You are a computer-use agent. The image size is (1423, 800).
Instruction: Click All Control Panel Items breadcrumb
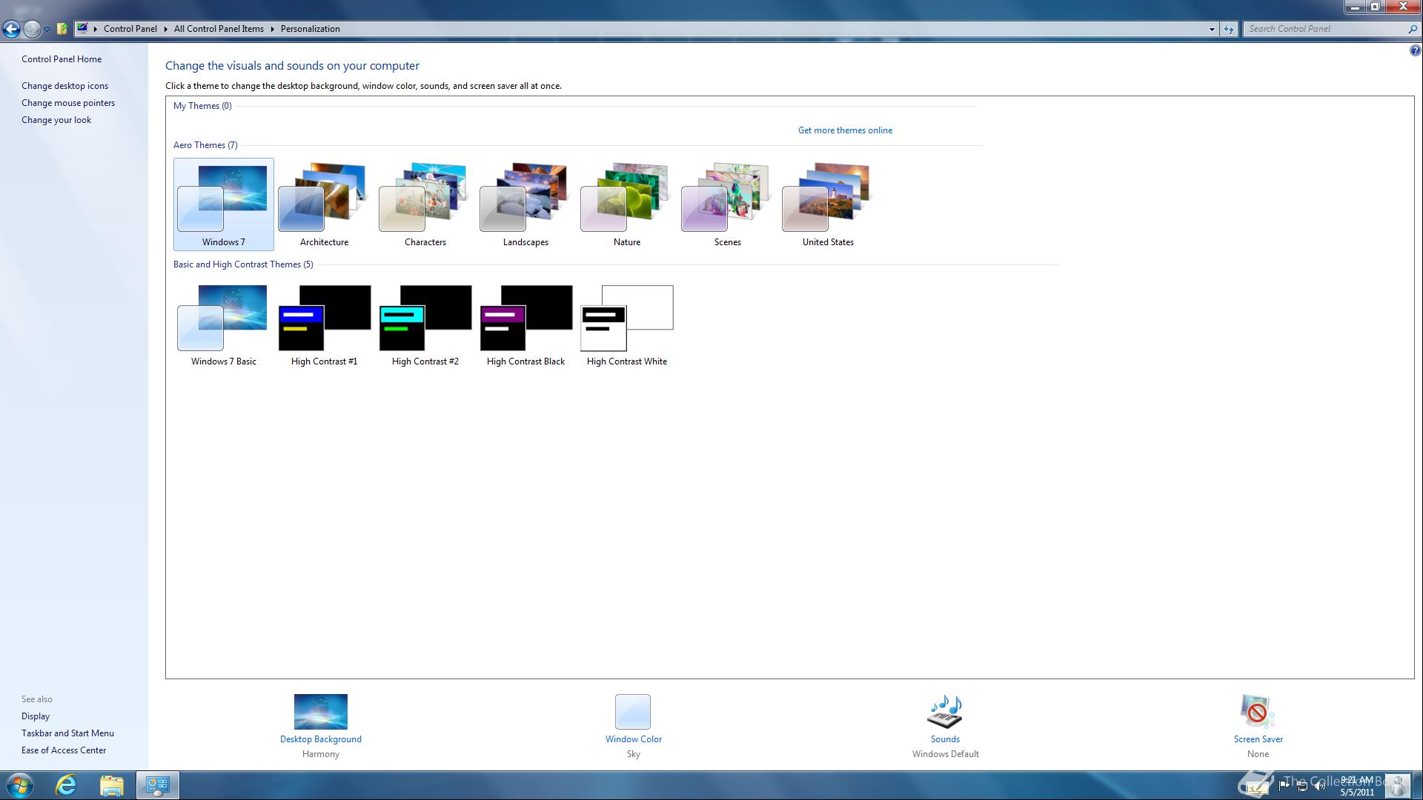coord(219,29)
